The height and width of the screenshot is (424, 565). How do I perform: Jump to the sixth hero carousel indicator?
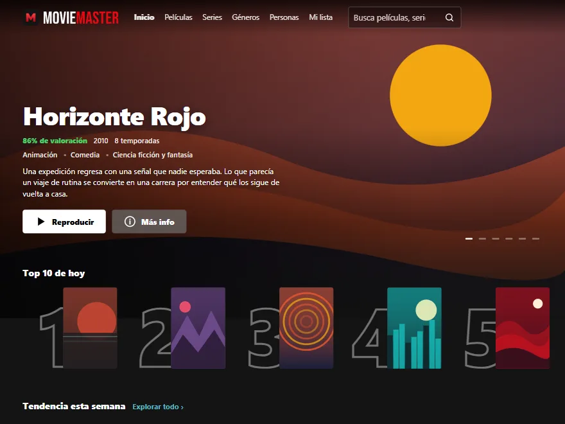point(535,239)
